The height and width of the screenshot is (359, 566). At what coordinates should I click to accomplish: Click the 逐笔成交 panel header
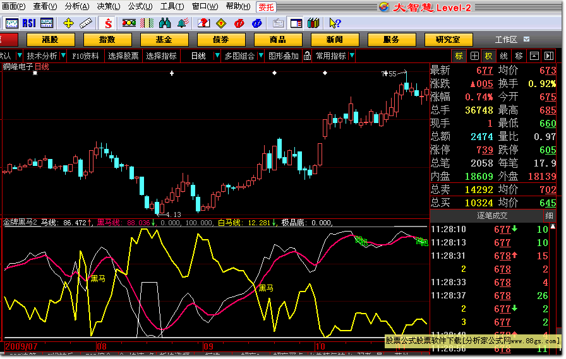(x=492, y=216)
